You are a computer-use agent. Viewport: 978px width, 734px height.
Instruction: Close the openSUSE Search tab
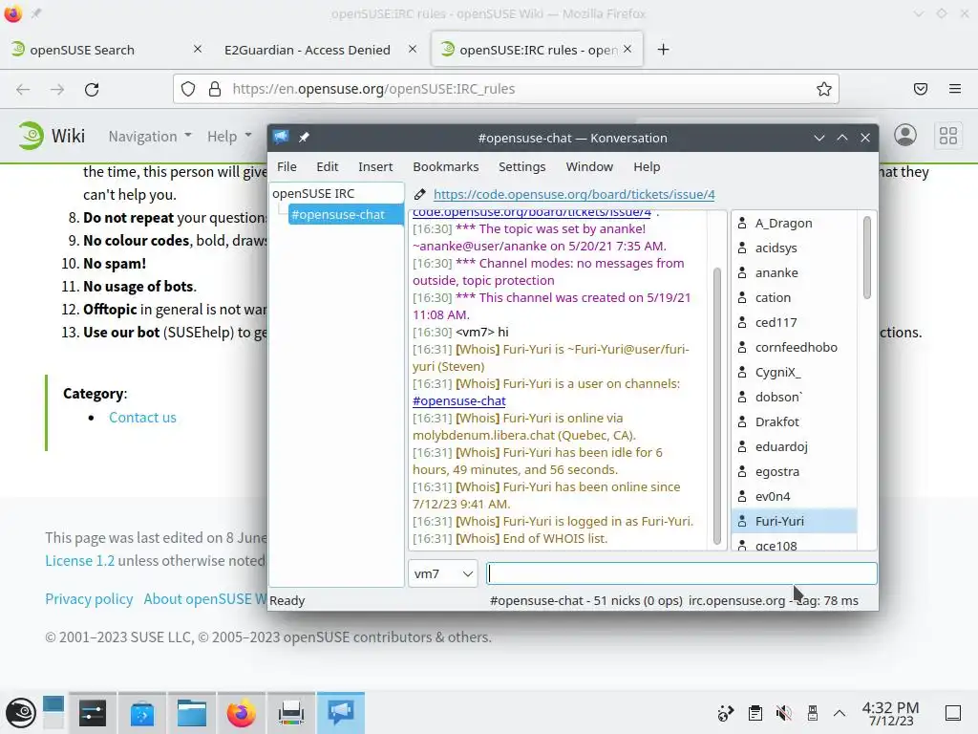pyautogui.click(x=197, y=49)
